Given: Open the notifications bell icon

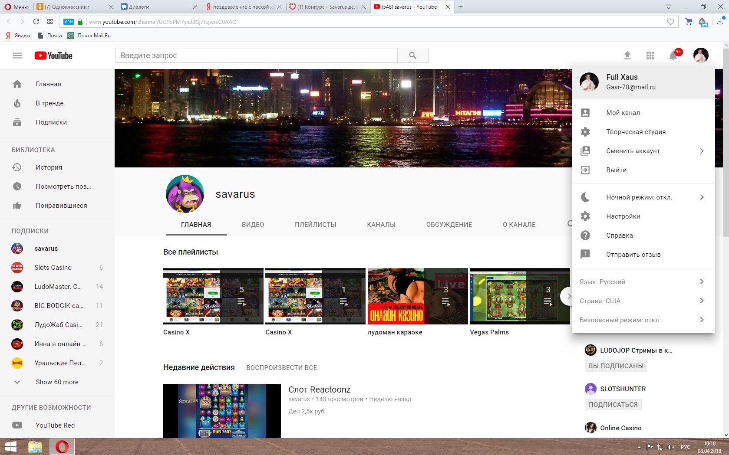Looking at the screenshot, I should click(x=673, y=56).
